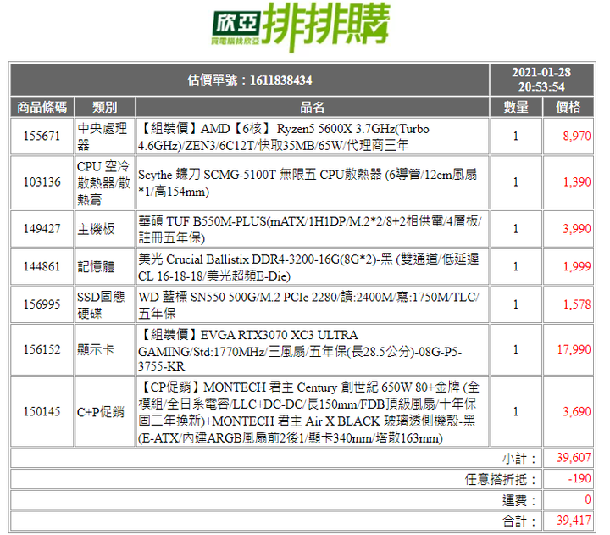Image resolution: width=610 pixels, height=535 pixels.
Task: Click the discount value -190
Action: [579, 478]
